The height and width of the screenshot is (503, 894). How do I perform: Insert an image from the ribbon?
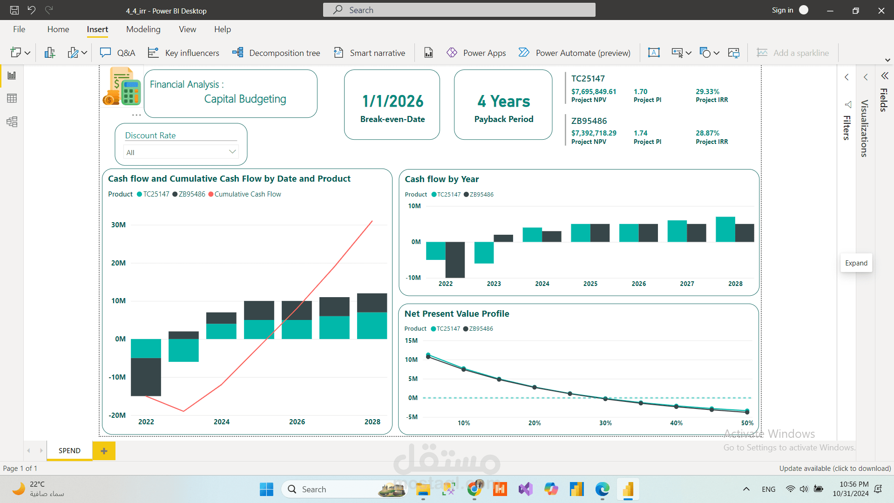(734, 53)
